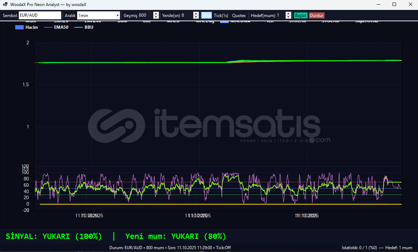Viewport: 418px width, 252px height.
Task: Decrease Hedef(mum) target with down arrow
Action: [x=288, y=17]
